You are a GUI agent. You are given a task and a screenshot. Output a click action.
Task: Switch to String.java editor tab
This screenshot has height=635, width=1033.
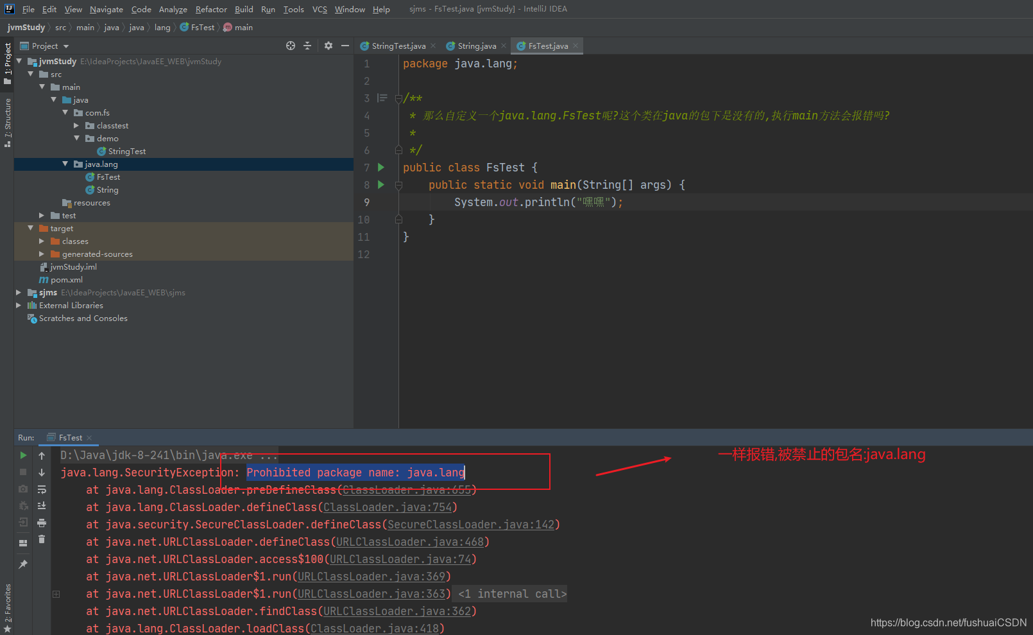(477, 46)
